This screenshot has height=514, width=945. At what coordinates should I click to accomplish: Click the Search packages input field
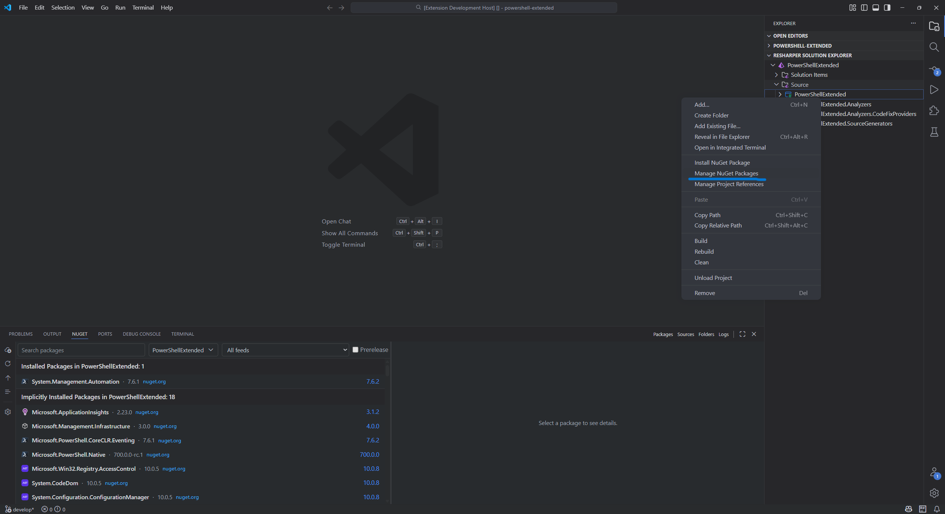(x=81, y=350)
